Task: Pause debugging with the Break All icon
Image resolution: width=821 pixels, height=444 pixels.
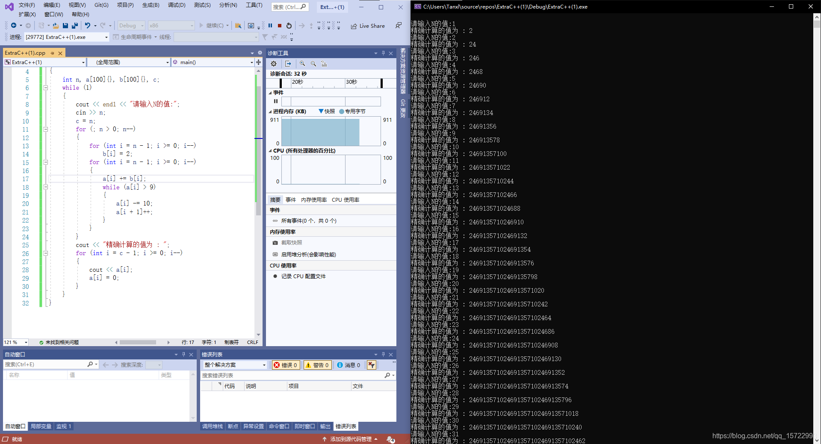Action: pos(270,26)
